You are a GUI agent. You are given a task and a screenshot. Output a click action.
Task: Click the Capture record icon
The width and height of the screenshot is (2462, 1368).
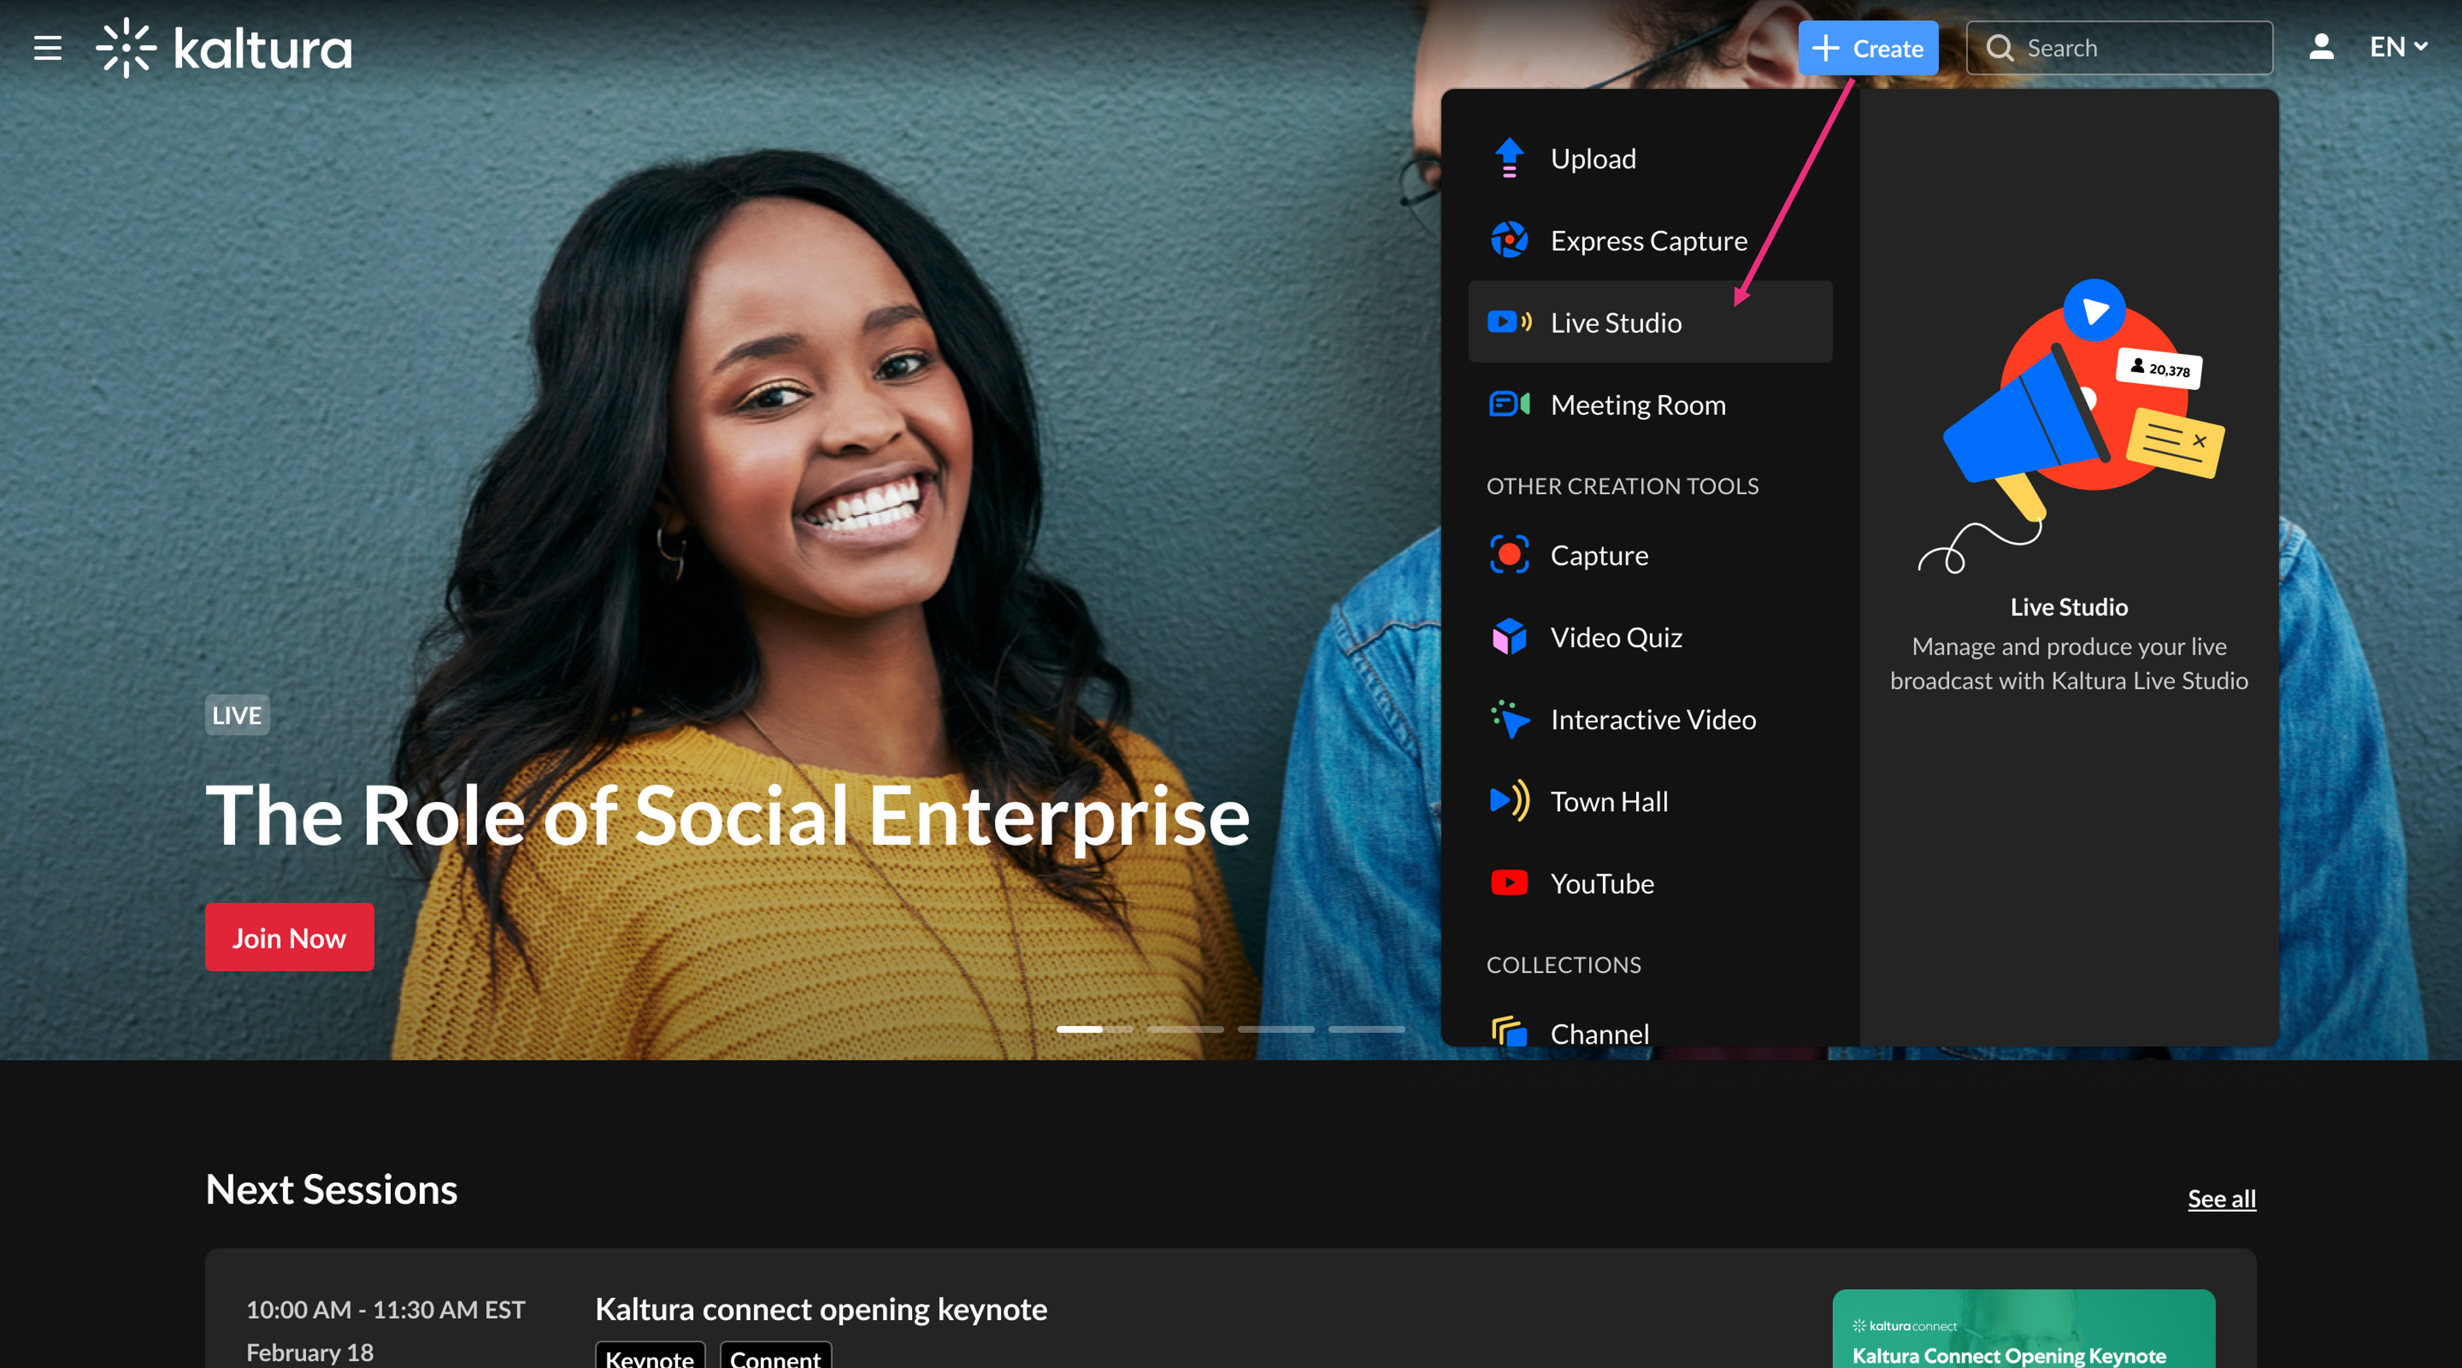point(1509,554)
